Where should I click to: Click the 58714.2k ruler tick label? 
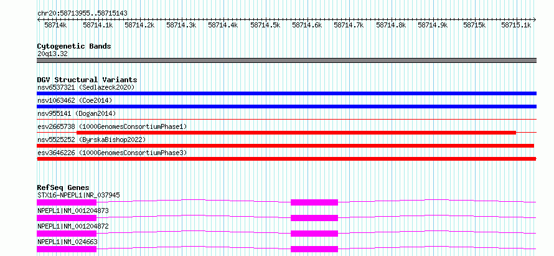tap(140, 25)
